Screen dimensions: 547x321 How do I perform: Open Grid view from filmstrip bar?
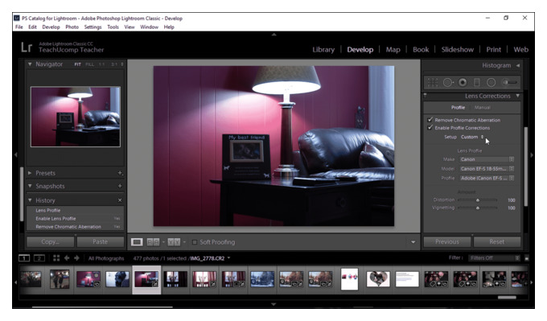56,258
